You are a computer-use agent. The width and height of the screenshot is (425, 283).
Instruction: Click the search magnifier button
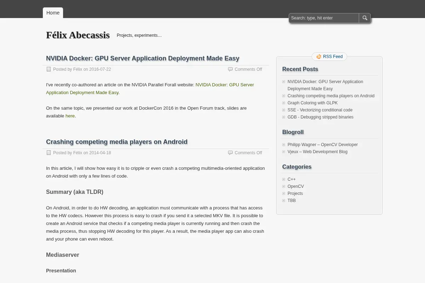pyautogui.click(x=365, y=18)
